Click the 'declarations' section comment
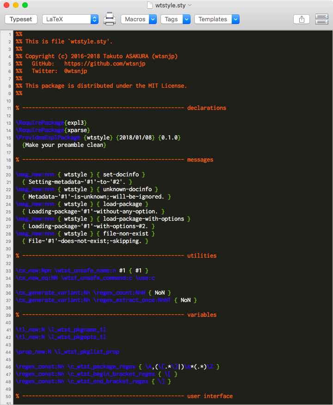Image resolution: width=333 pixels, height=405 pixels. (x=206, y=108)
